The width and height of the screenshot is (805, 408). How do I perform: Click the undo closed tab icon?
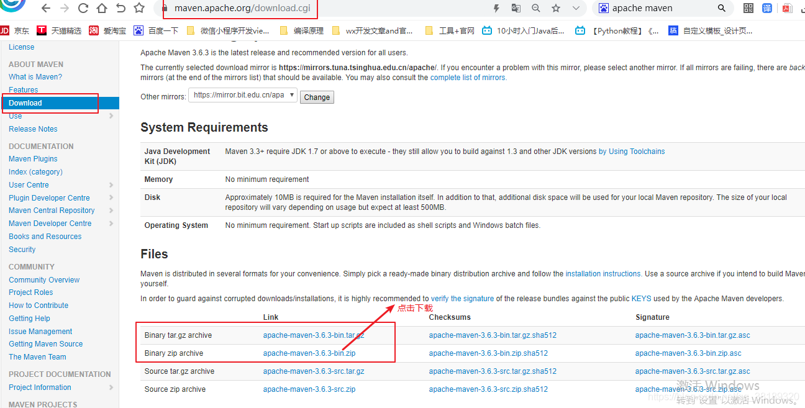(x=121, y=9)
